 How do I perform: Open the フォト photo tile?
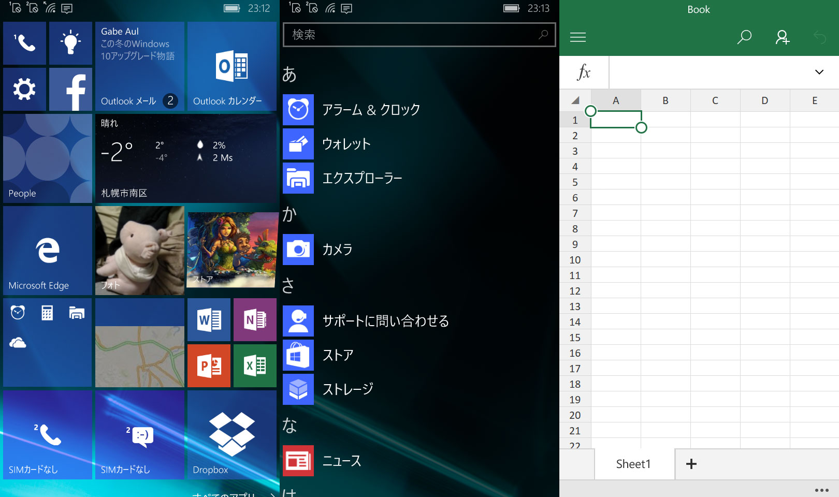pos(139,251)
